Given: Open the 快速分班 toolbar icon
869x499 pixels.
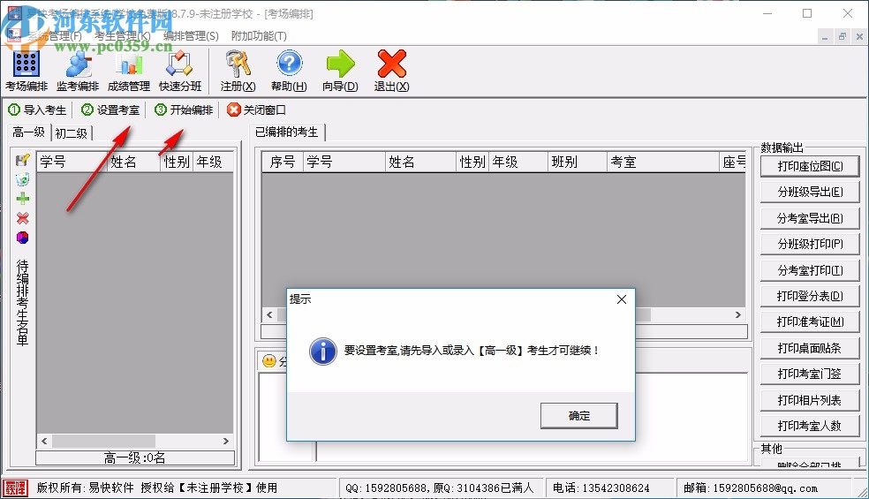Looking at the screenshot, I should pyautogui.click(x=180, y=71).
